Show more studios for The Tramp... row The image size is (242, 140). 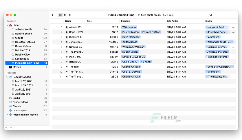coord(233,77)
